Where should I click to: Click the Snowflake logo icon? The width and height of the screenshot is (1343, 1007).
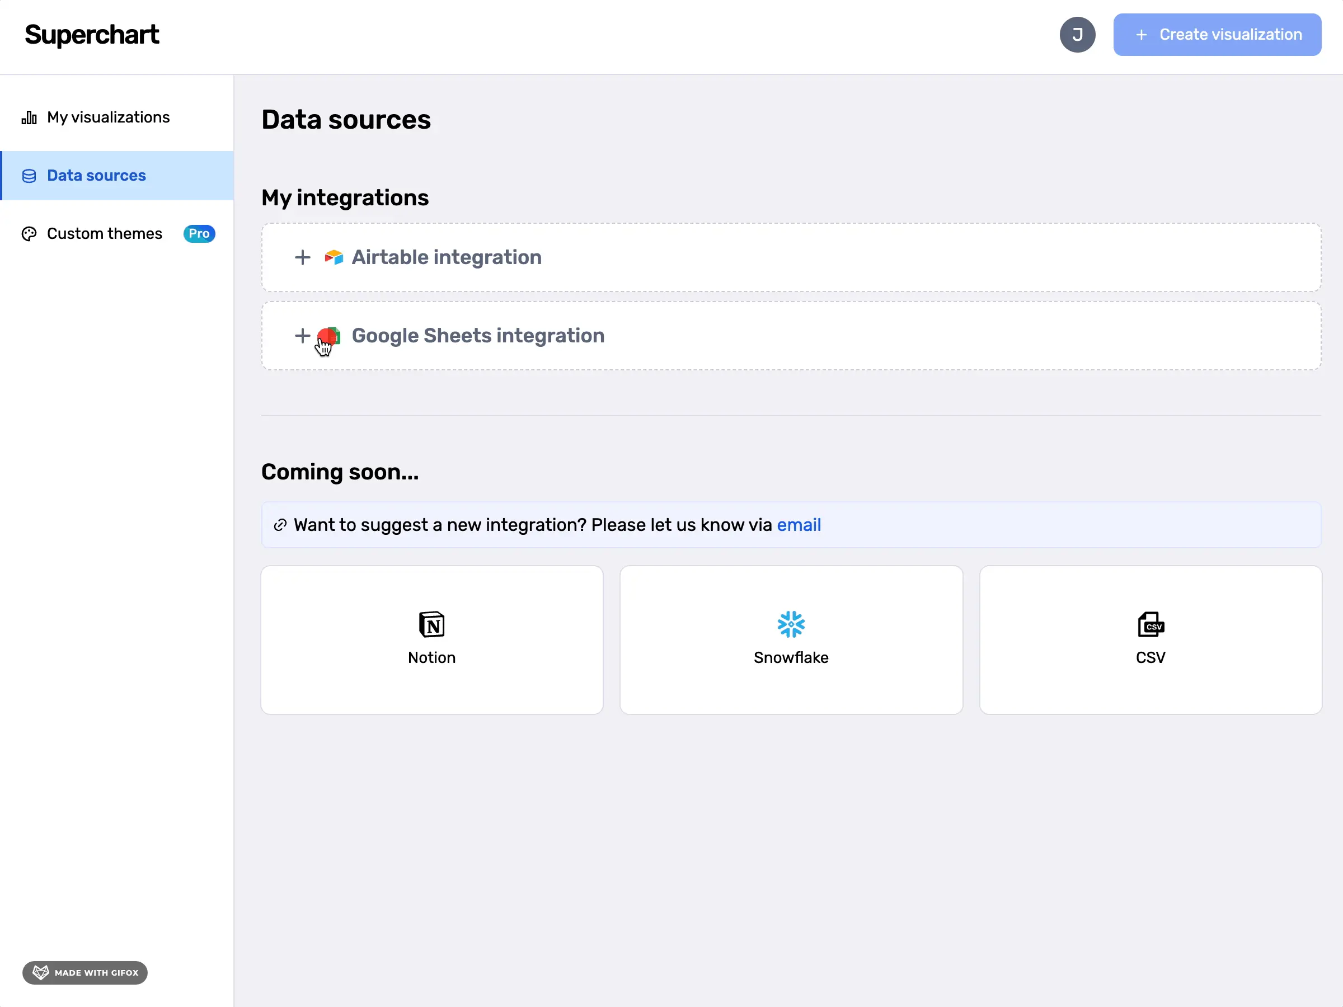click(791, 624)
